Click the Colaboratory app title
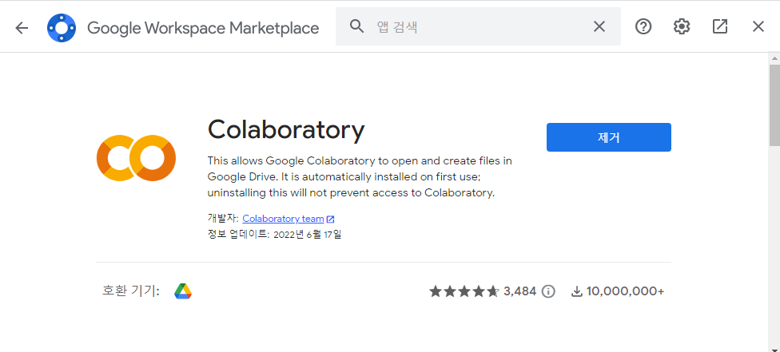 click(286, 130)
